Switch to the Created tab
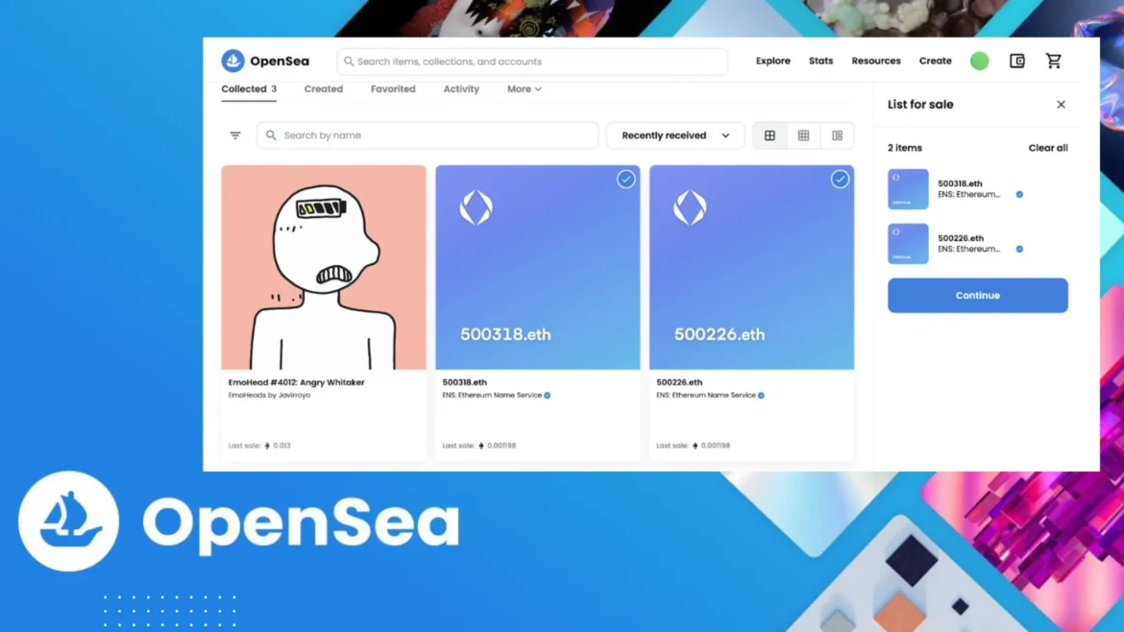The height and width of the screenshot is (632, 1124). pyautogui.click(x=324, y=89)
